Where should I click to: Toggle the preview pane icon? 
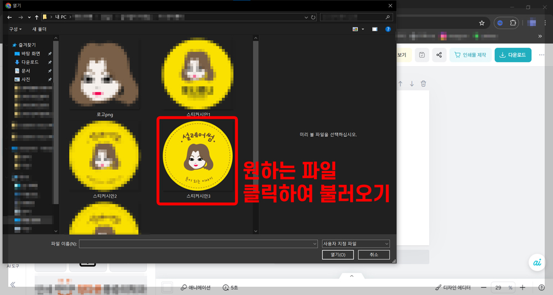(374, 29)
